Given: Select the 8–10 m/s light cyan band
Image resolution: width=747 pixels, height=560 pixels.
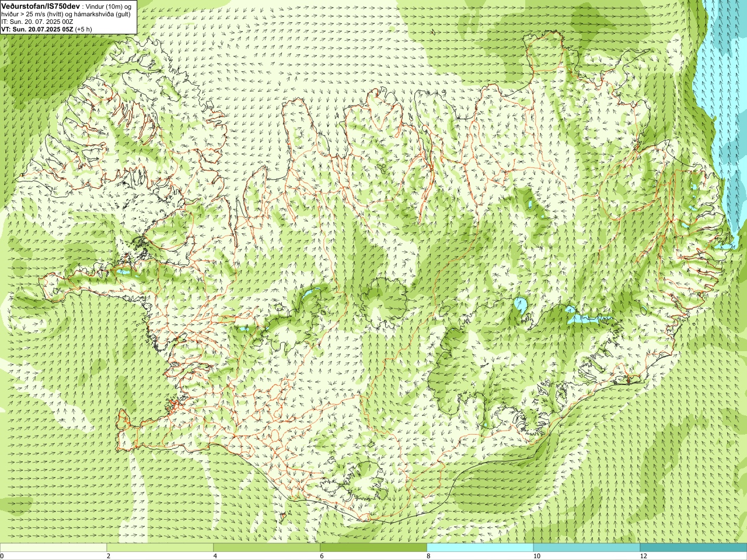Looking at the screenshot, I should click(x=480, y=548).
